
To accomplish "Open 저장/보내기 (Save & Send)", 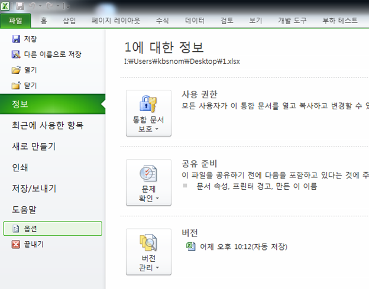I will click(34, 189).
